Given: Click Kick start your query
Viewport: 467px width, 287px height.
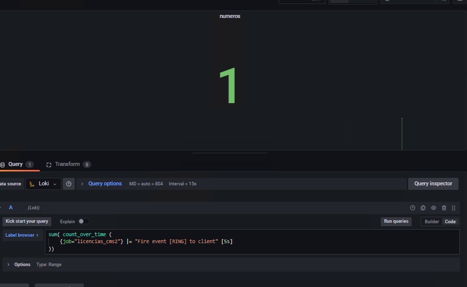Looking at the screenshot, I should [x=27, y=221].
